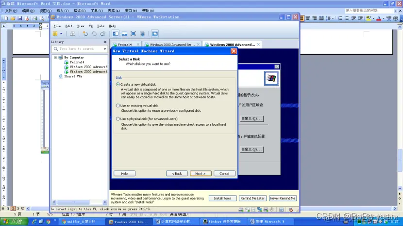Viewport: 403px width, 226px height.
Task: Open VMware Help menu
Action: (x=112, y=26)
